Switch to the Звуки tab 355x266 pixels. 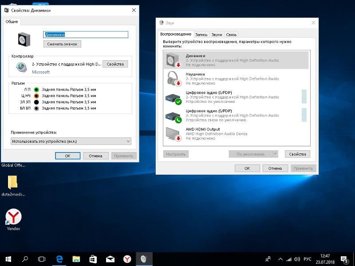(217, 35)
